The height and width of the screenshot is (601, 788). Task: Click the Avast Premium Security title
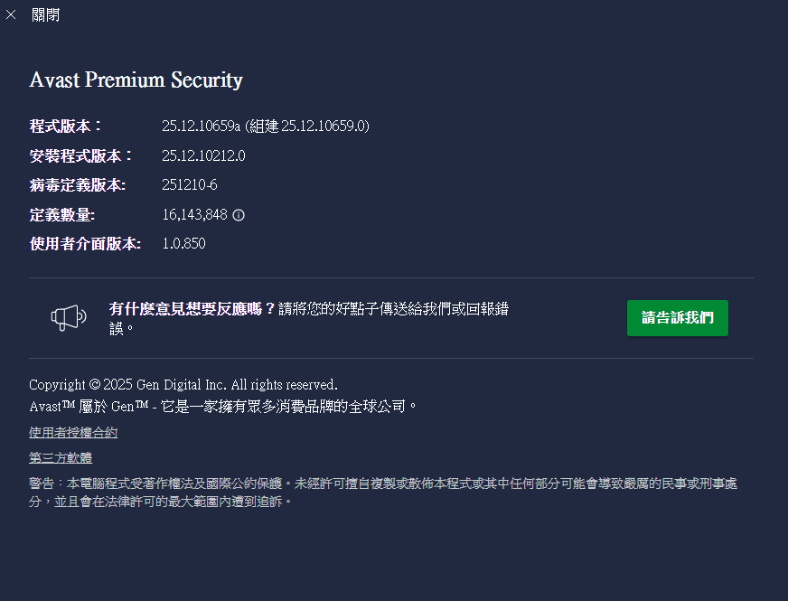[x=136, y=80]
